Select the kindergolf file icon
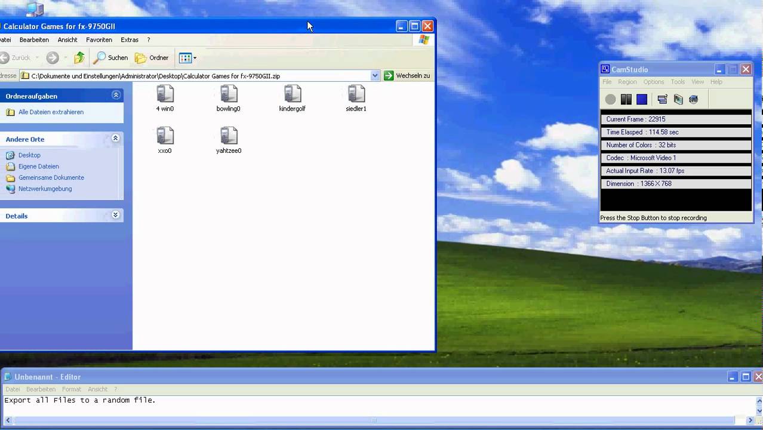 point(293,94)
